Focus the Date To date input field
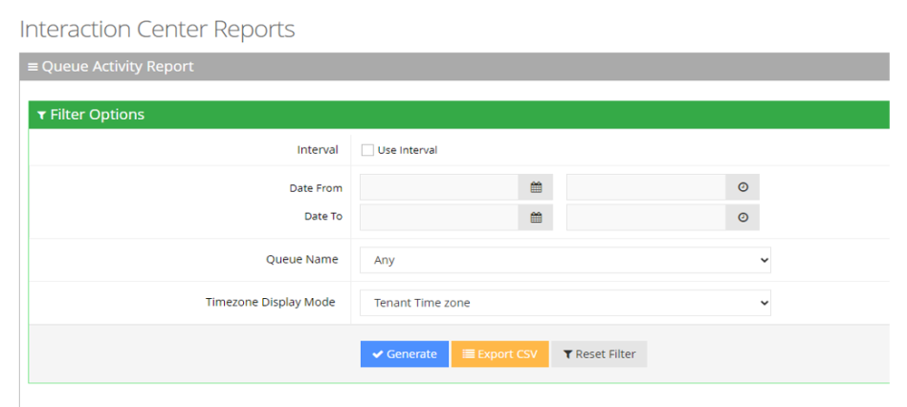The image size is (907, 407). [439, 217]
